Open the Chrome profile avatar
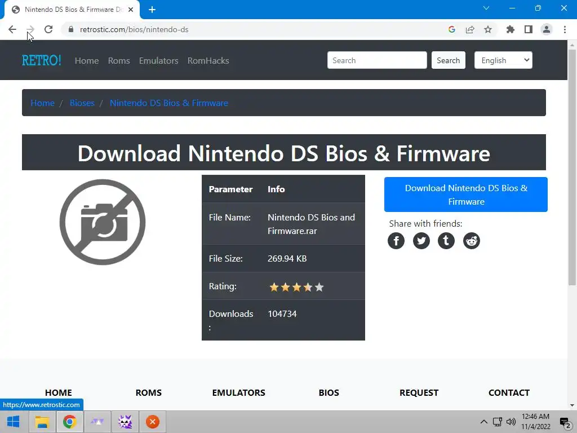The image size is (577, 433). click(x=547, y=29)
